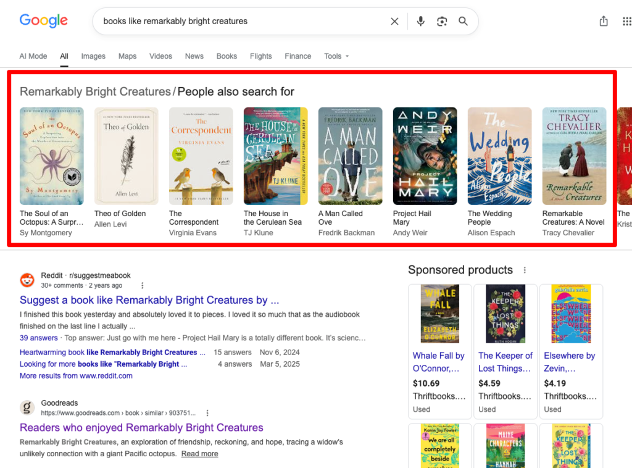Click the Alison Espach author text
The image size is (632, 468).
pos(491,233)
